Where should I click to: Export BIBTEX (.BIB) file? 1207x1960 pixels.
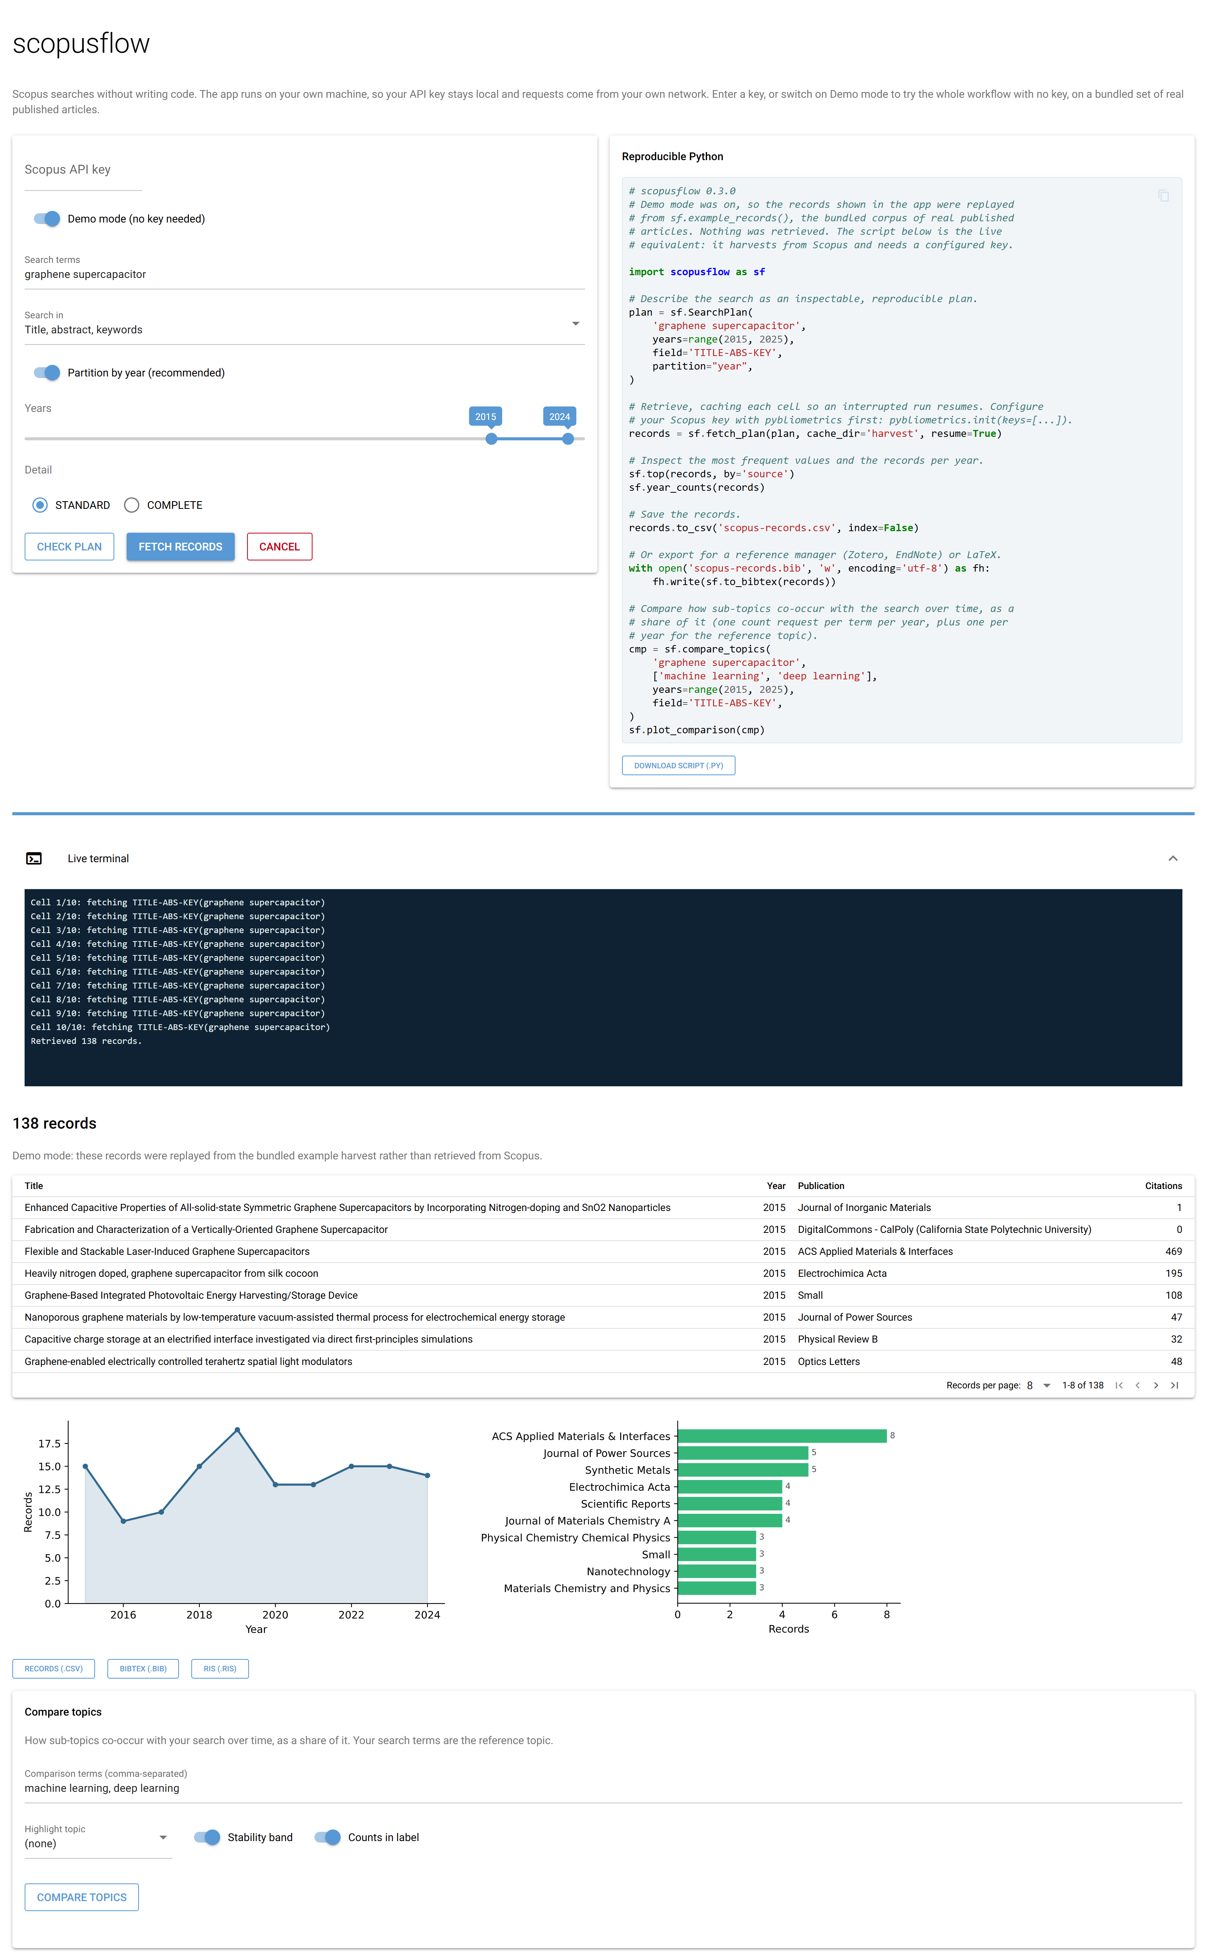[143, 1669]
